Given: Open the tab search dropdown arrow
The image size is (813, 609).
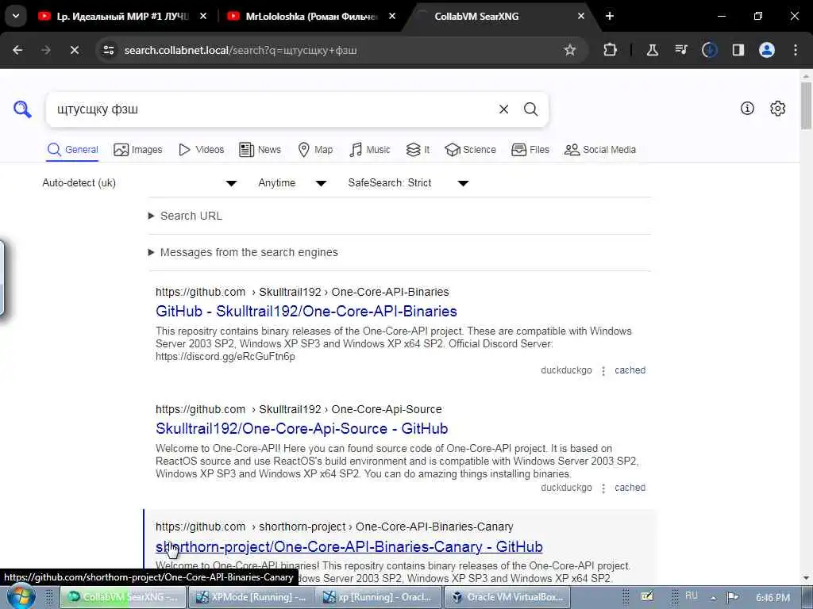Looking at the screenshot, I should (x=16, y=16).
